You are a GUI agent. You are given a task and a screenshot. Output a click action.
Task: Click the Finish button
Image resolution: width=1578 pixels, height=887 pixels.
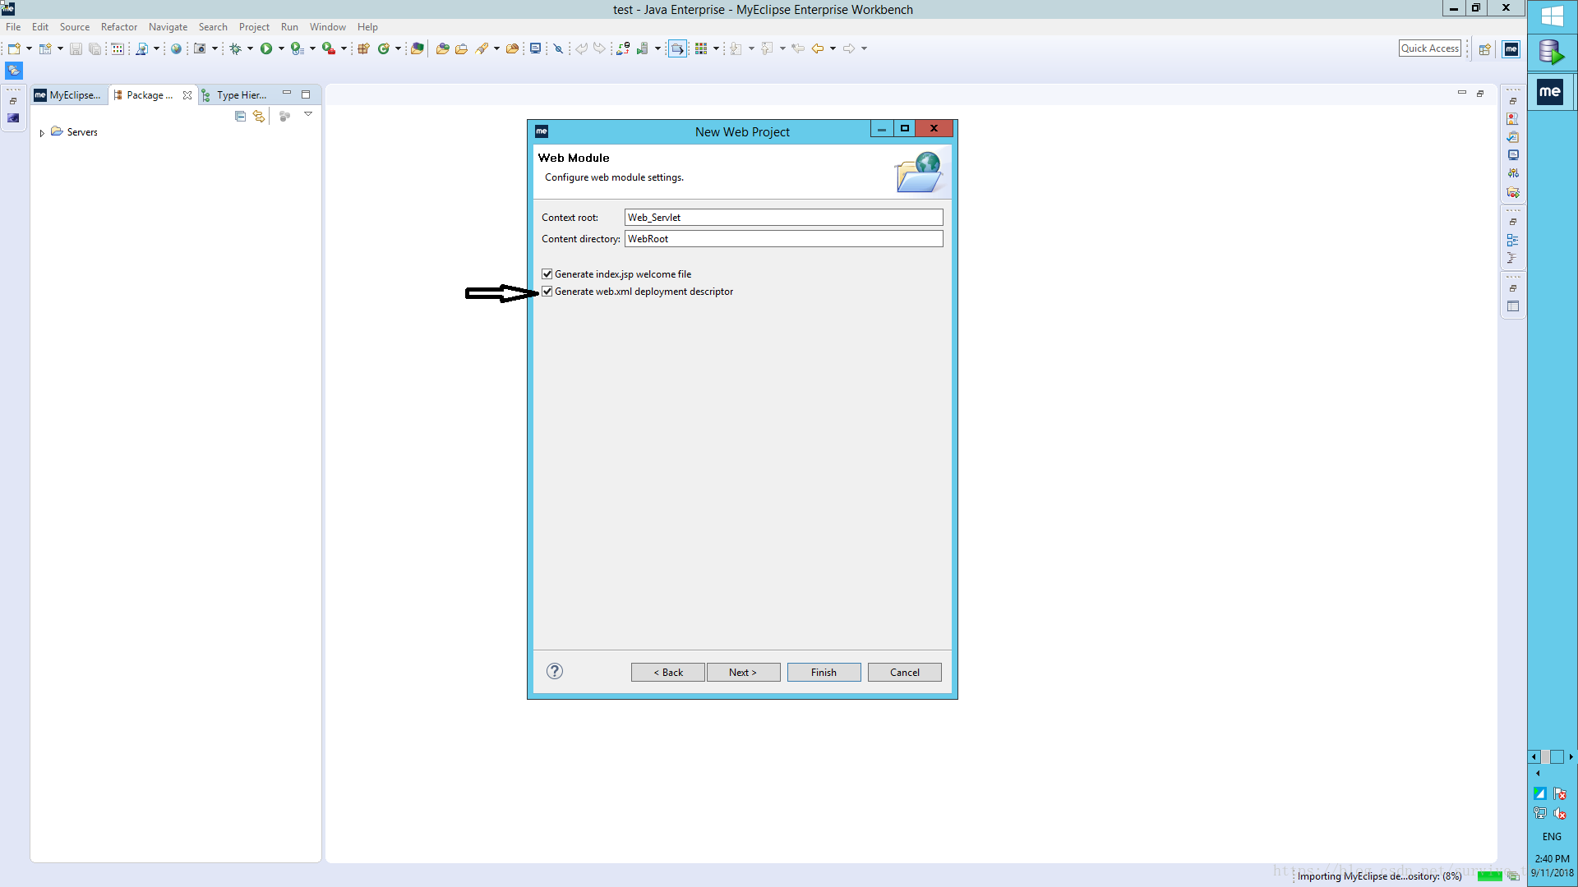824,672
